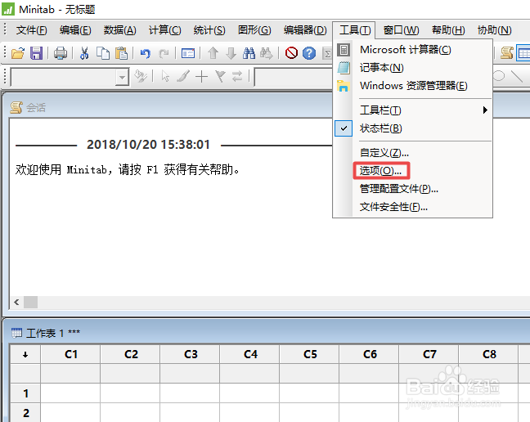
Task: Open the 统计(S) menu
Action: 209,30
